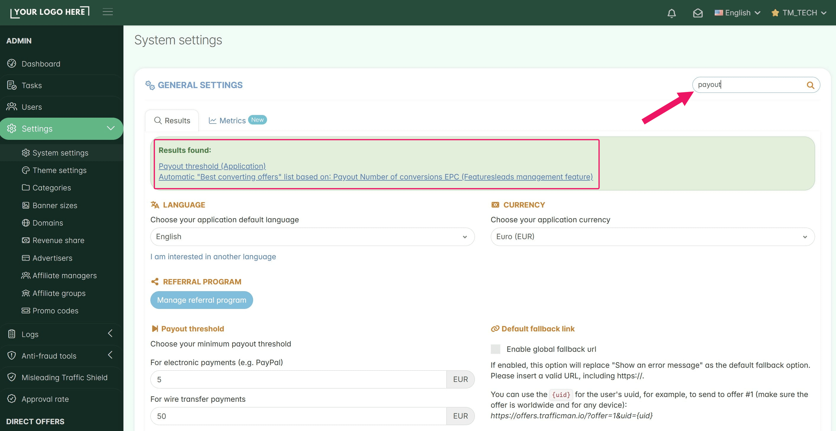
Task: Open Payout threshold (Application) result link
Action: (x=212, y=166)
